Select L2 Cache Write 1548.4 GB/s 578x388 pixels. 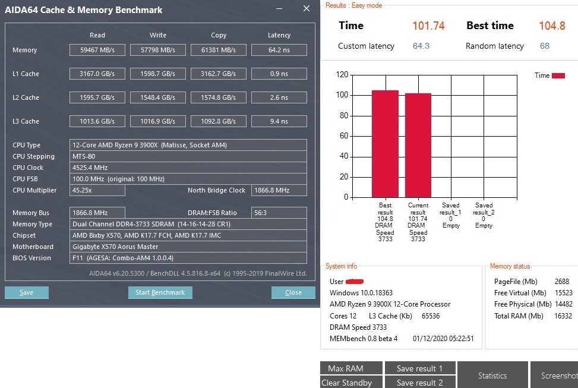pos(158,97)
